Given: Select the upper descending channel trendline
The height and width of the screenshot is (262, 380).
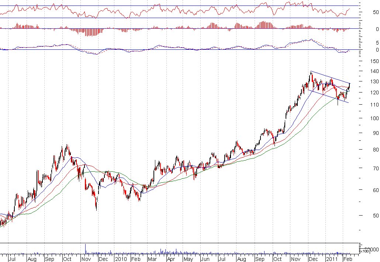Looking at the screenshot, I should [330, 77].
